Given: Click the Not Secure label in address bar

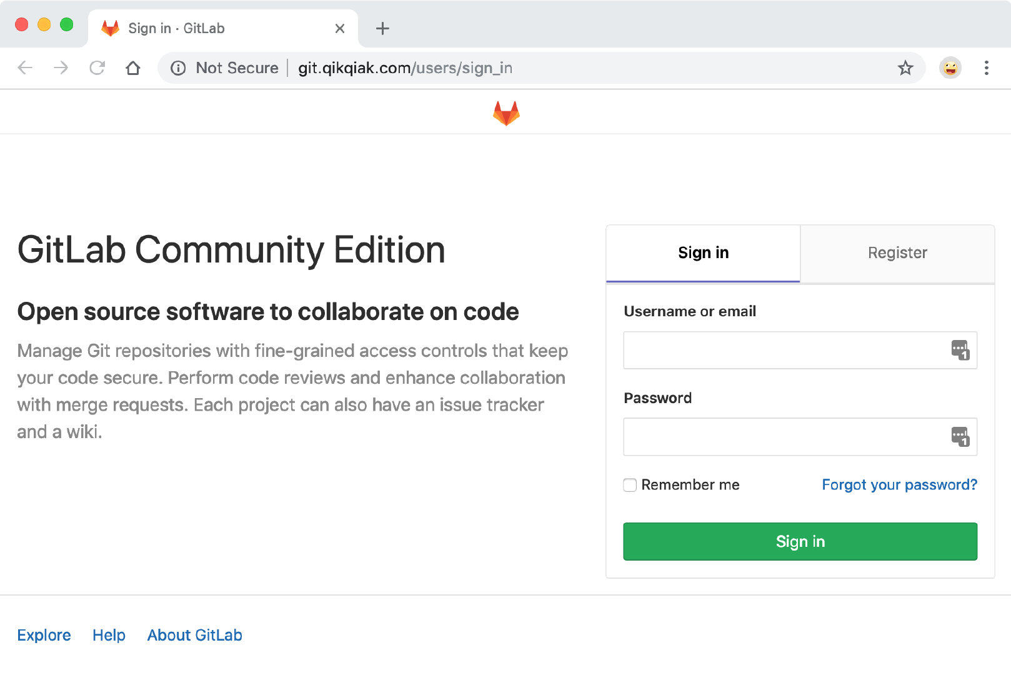Looking at the screenshot, I should 237,68.
